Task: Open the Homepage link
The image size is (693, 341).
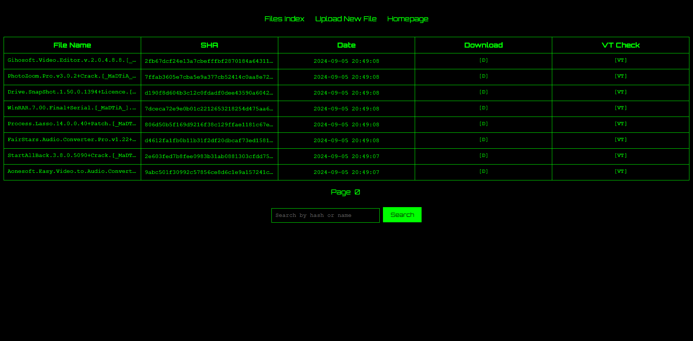Action: pos(407,19)
